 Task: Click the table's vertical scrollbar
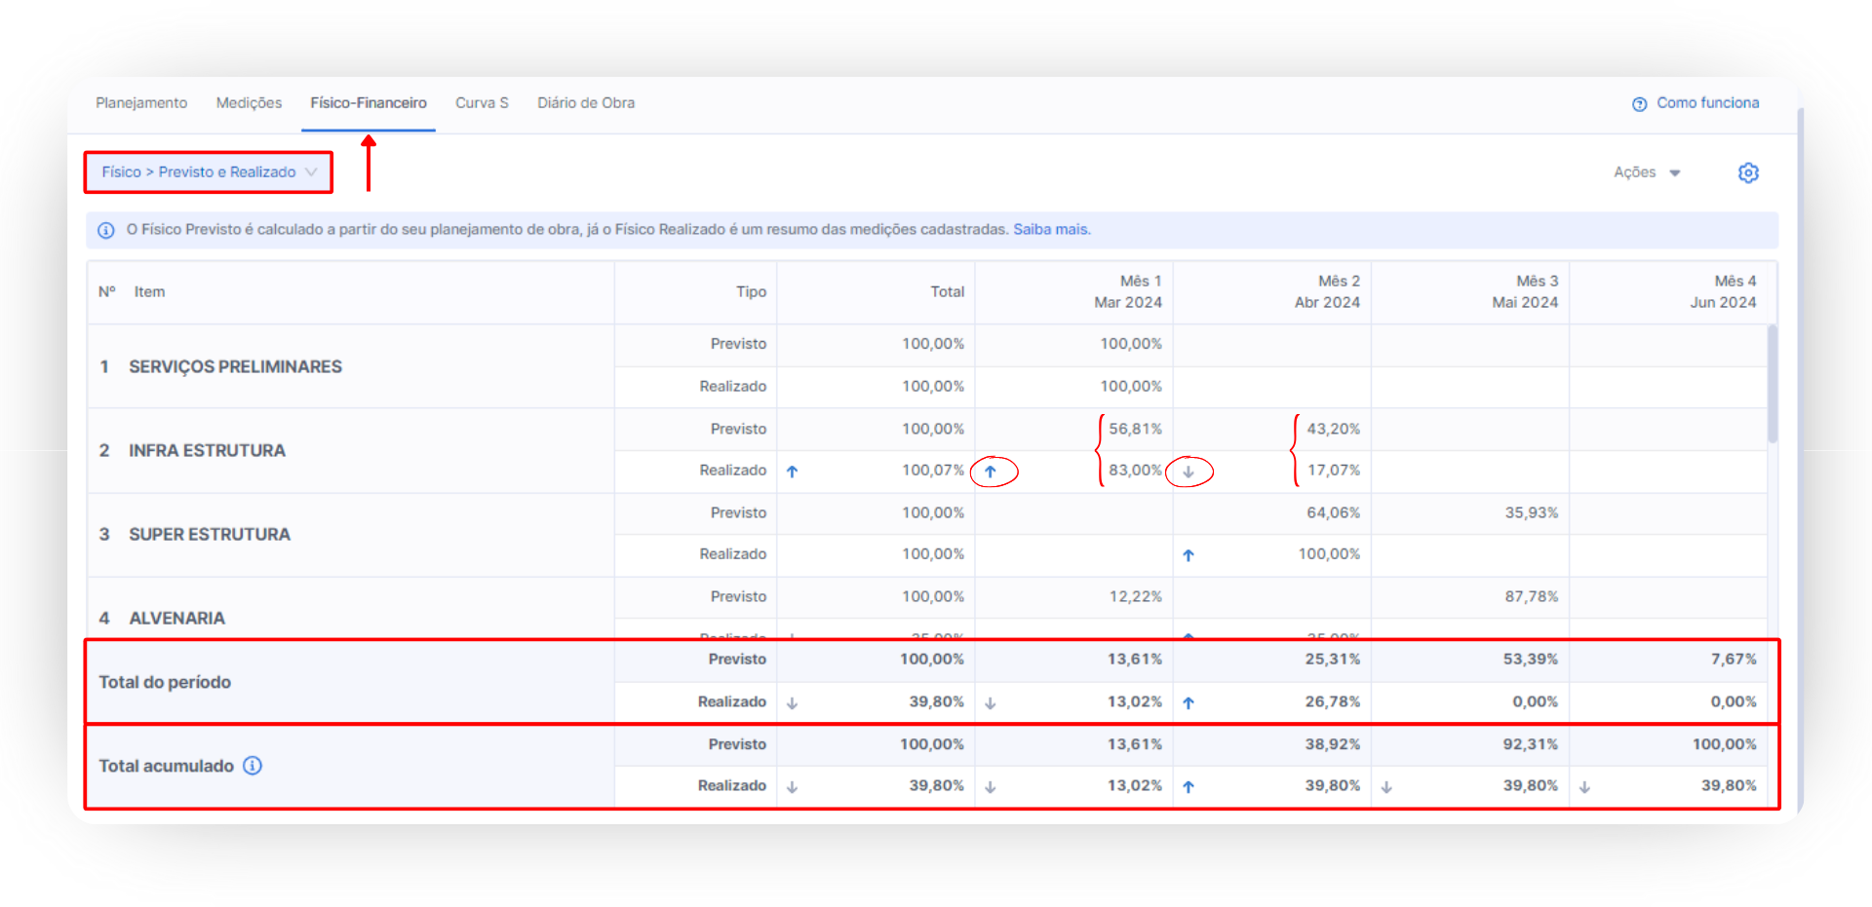tap(1772, 385)
